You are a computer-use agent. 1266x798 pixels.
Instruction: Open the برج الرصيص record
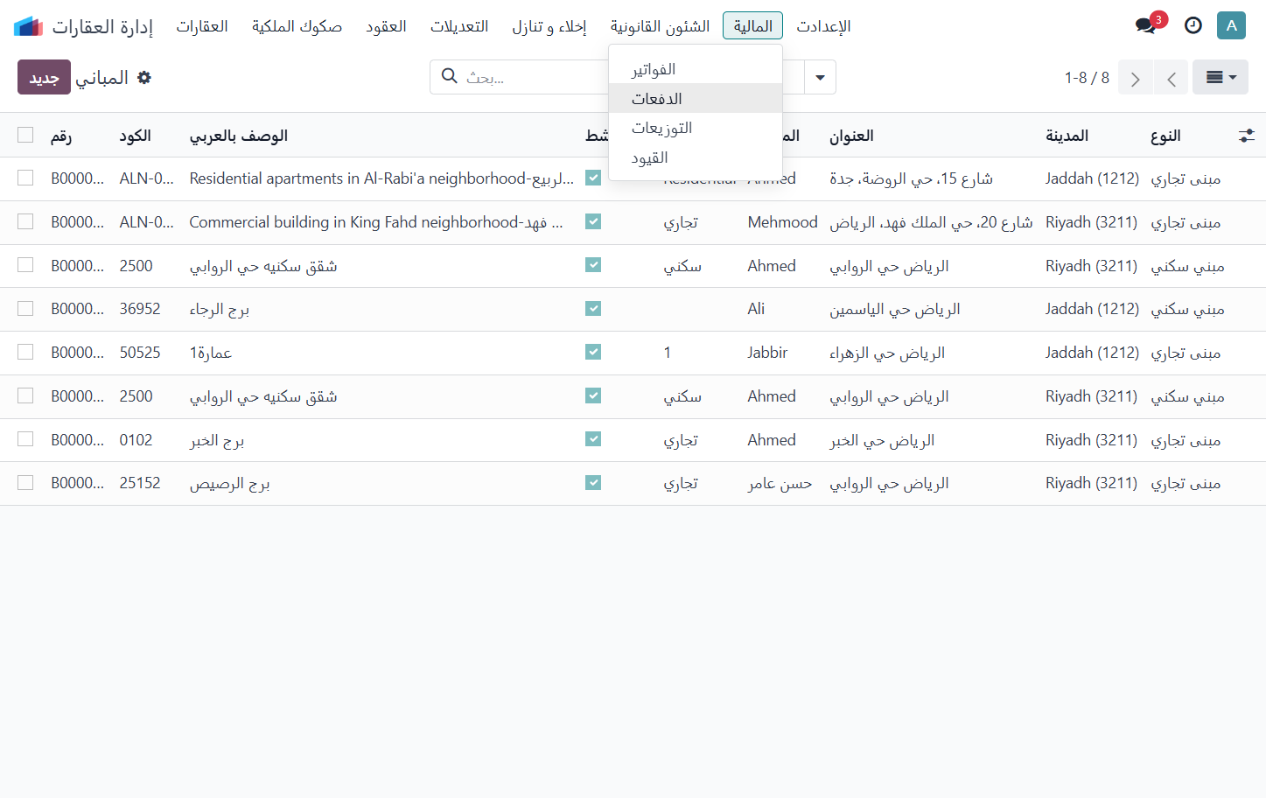tap(230, 484)
